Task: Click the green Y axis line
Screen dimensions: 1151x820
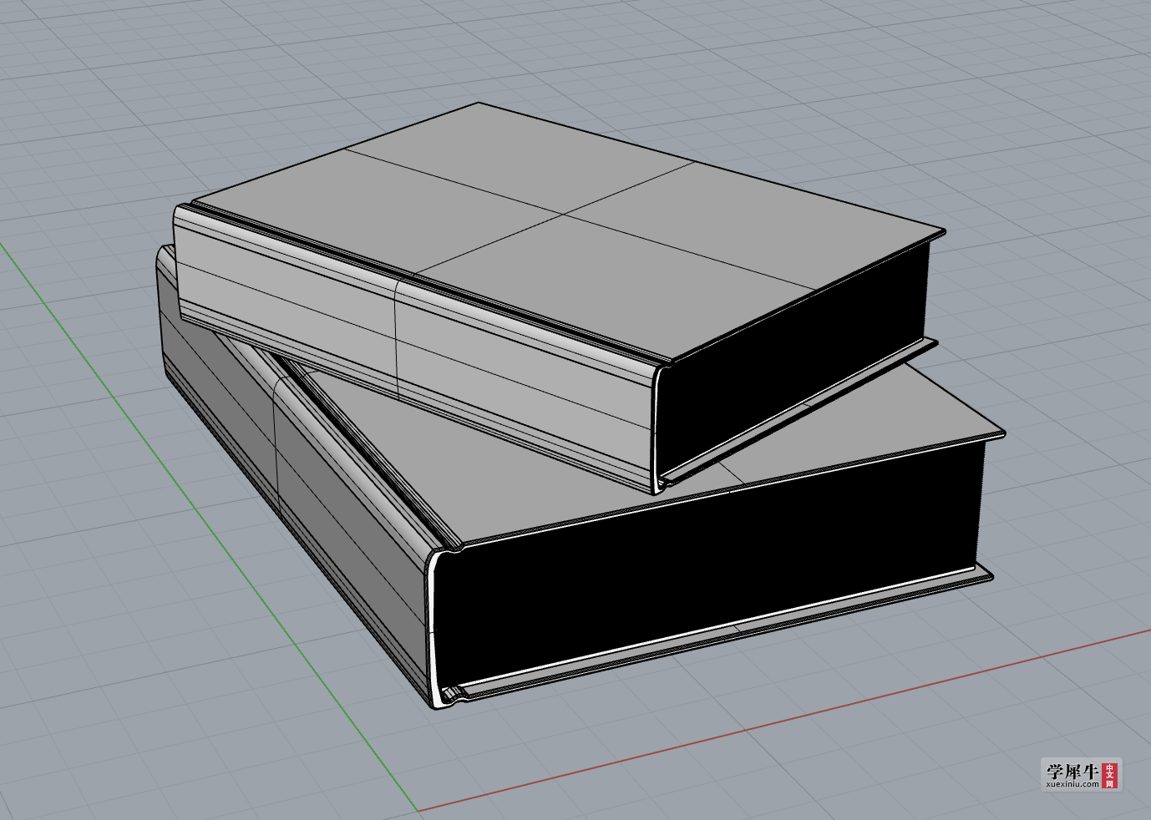Action: point(209,526)
